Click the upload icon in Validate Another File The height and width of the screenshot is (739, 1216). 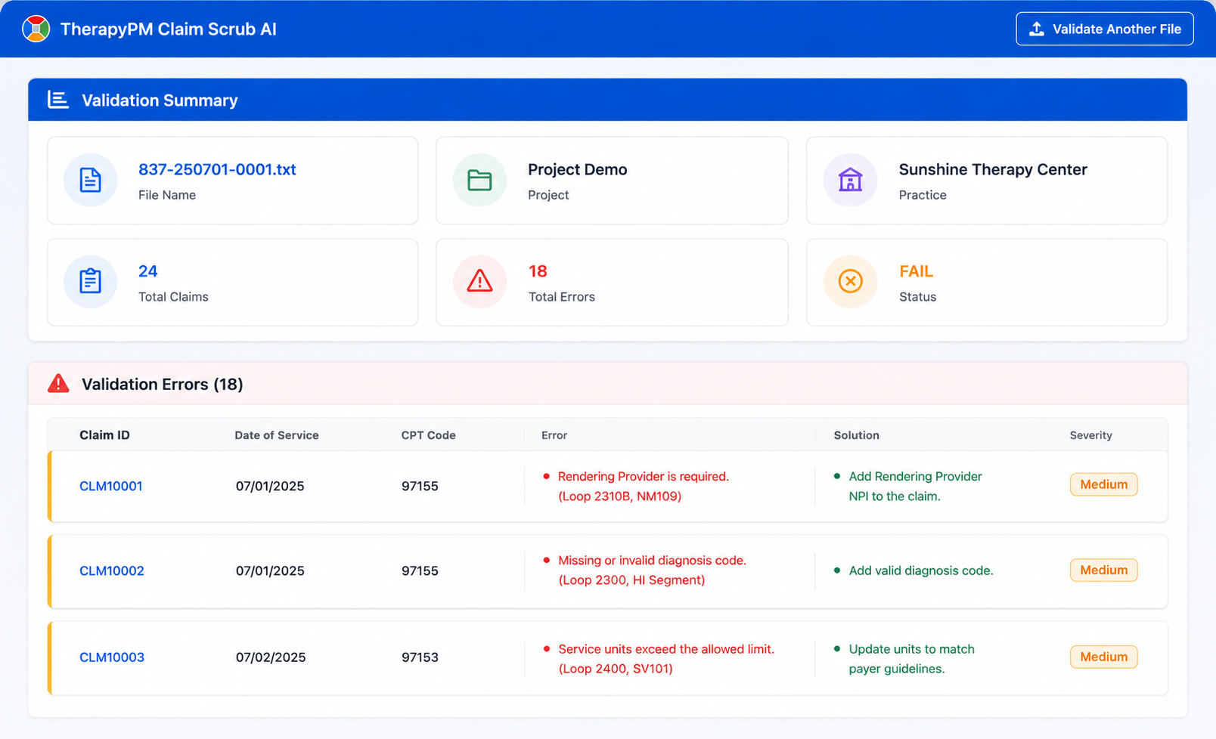(x=1037, y=29)
